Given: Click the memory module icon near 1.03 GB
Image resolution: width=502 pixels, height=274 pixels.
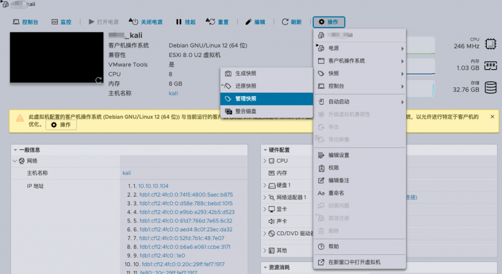Looking at the screenshot, I should (490, 66).
